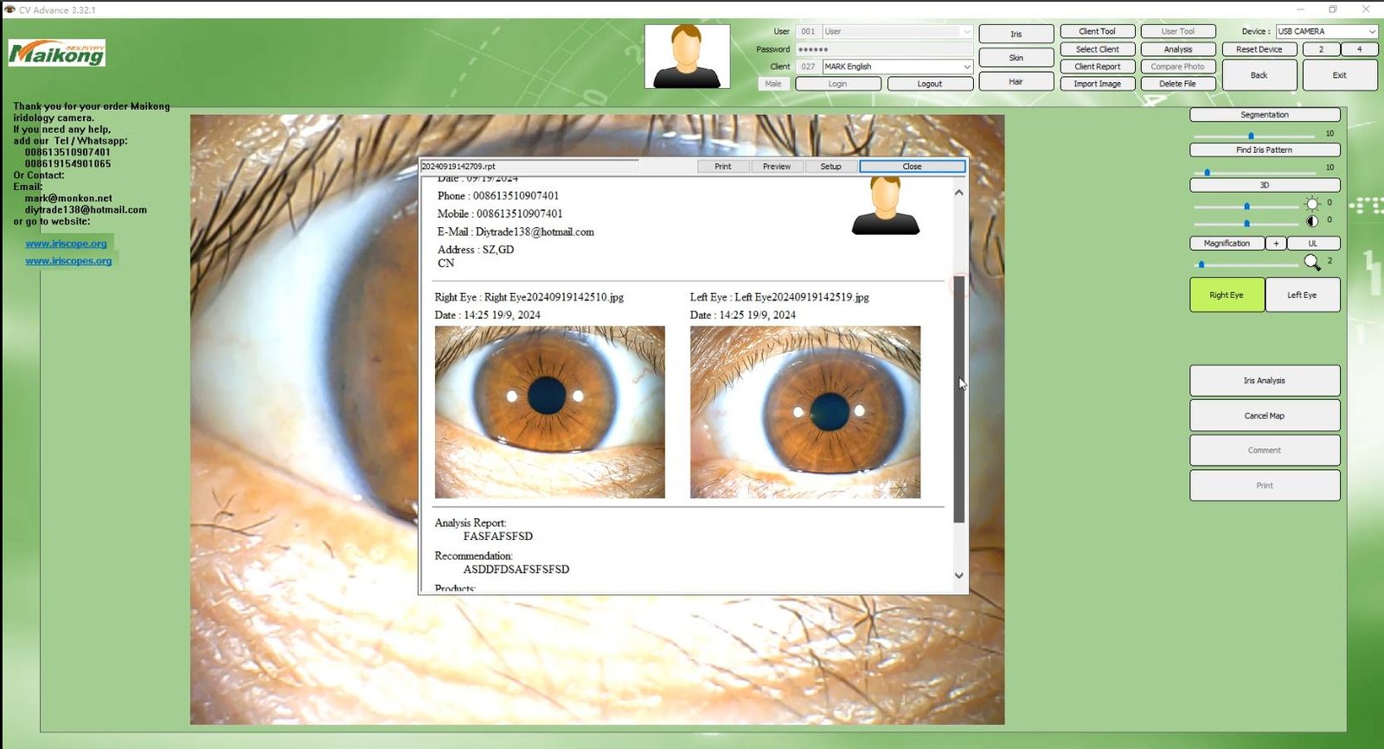Click the Exit button

(1340, 75)
